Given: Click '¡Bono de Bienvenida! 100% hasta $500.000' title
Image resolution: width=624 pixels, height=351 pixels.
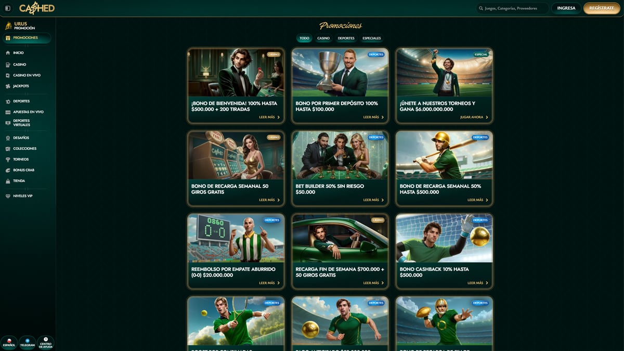Looking at the screenshot, I should (234, 106).
